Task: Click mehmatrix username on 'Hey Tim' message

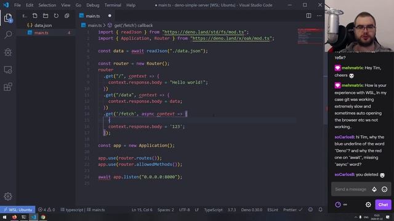Action: click(352, 68)
